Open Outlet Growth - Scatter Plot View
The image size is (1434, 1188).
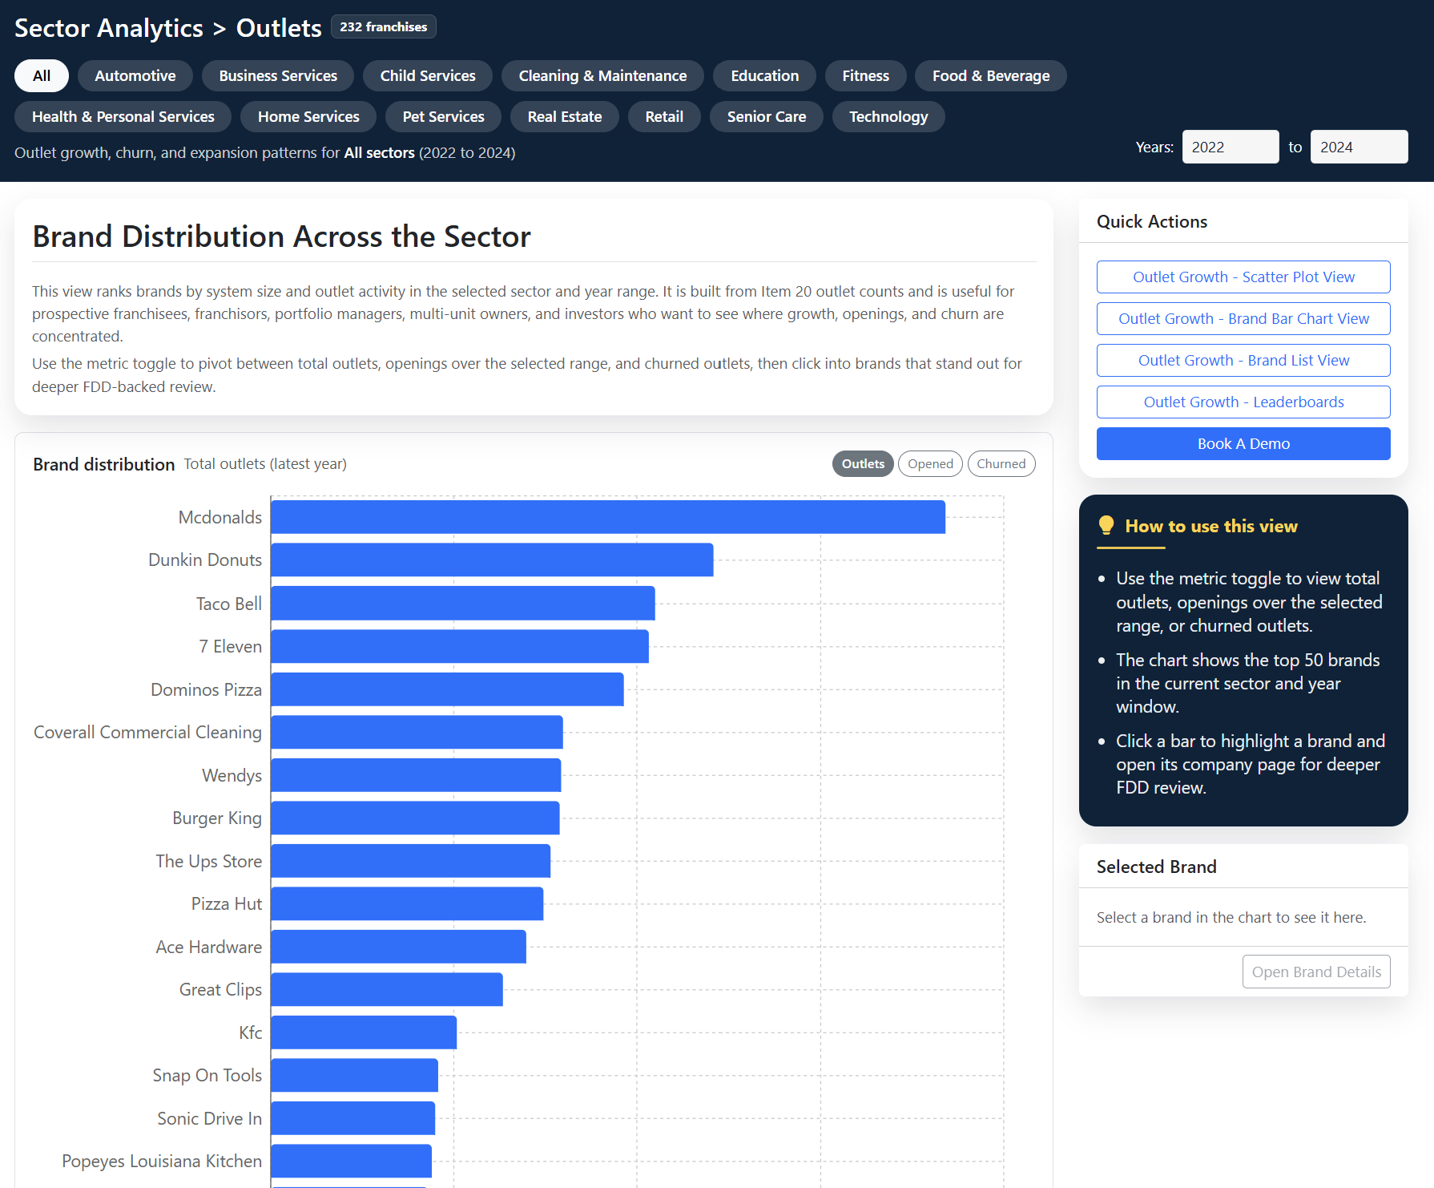click(1243, 277)
